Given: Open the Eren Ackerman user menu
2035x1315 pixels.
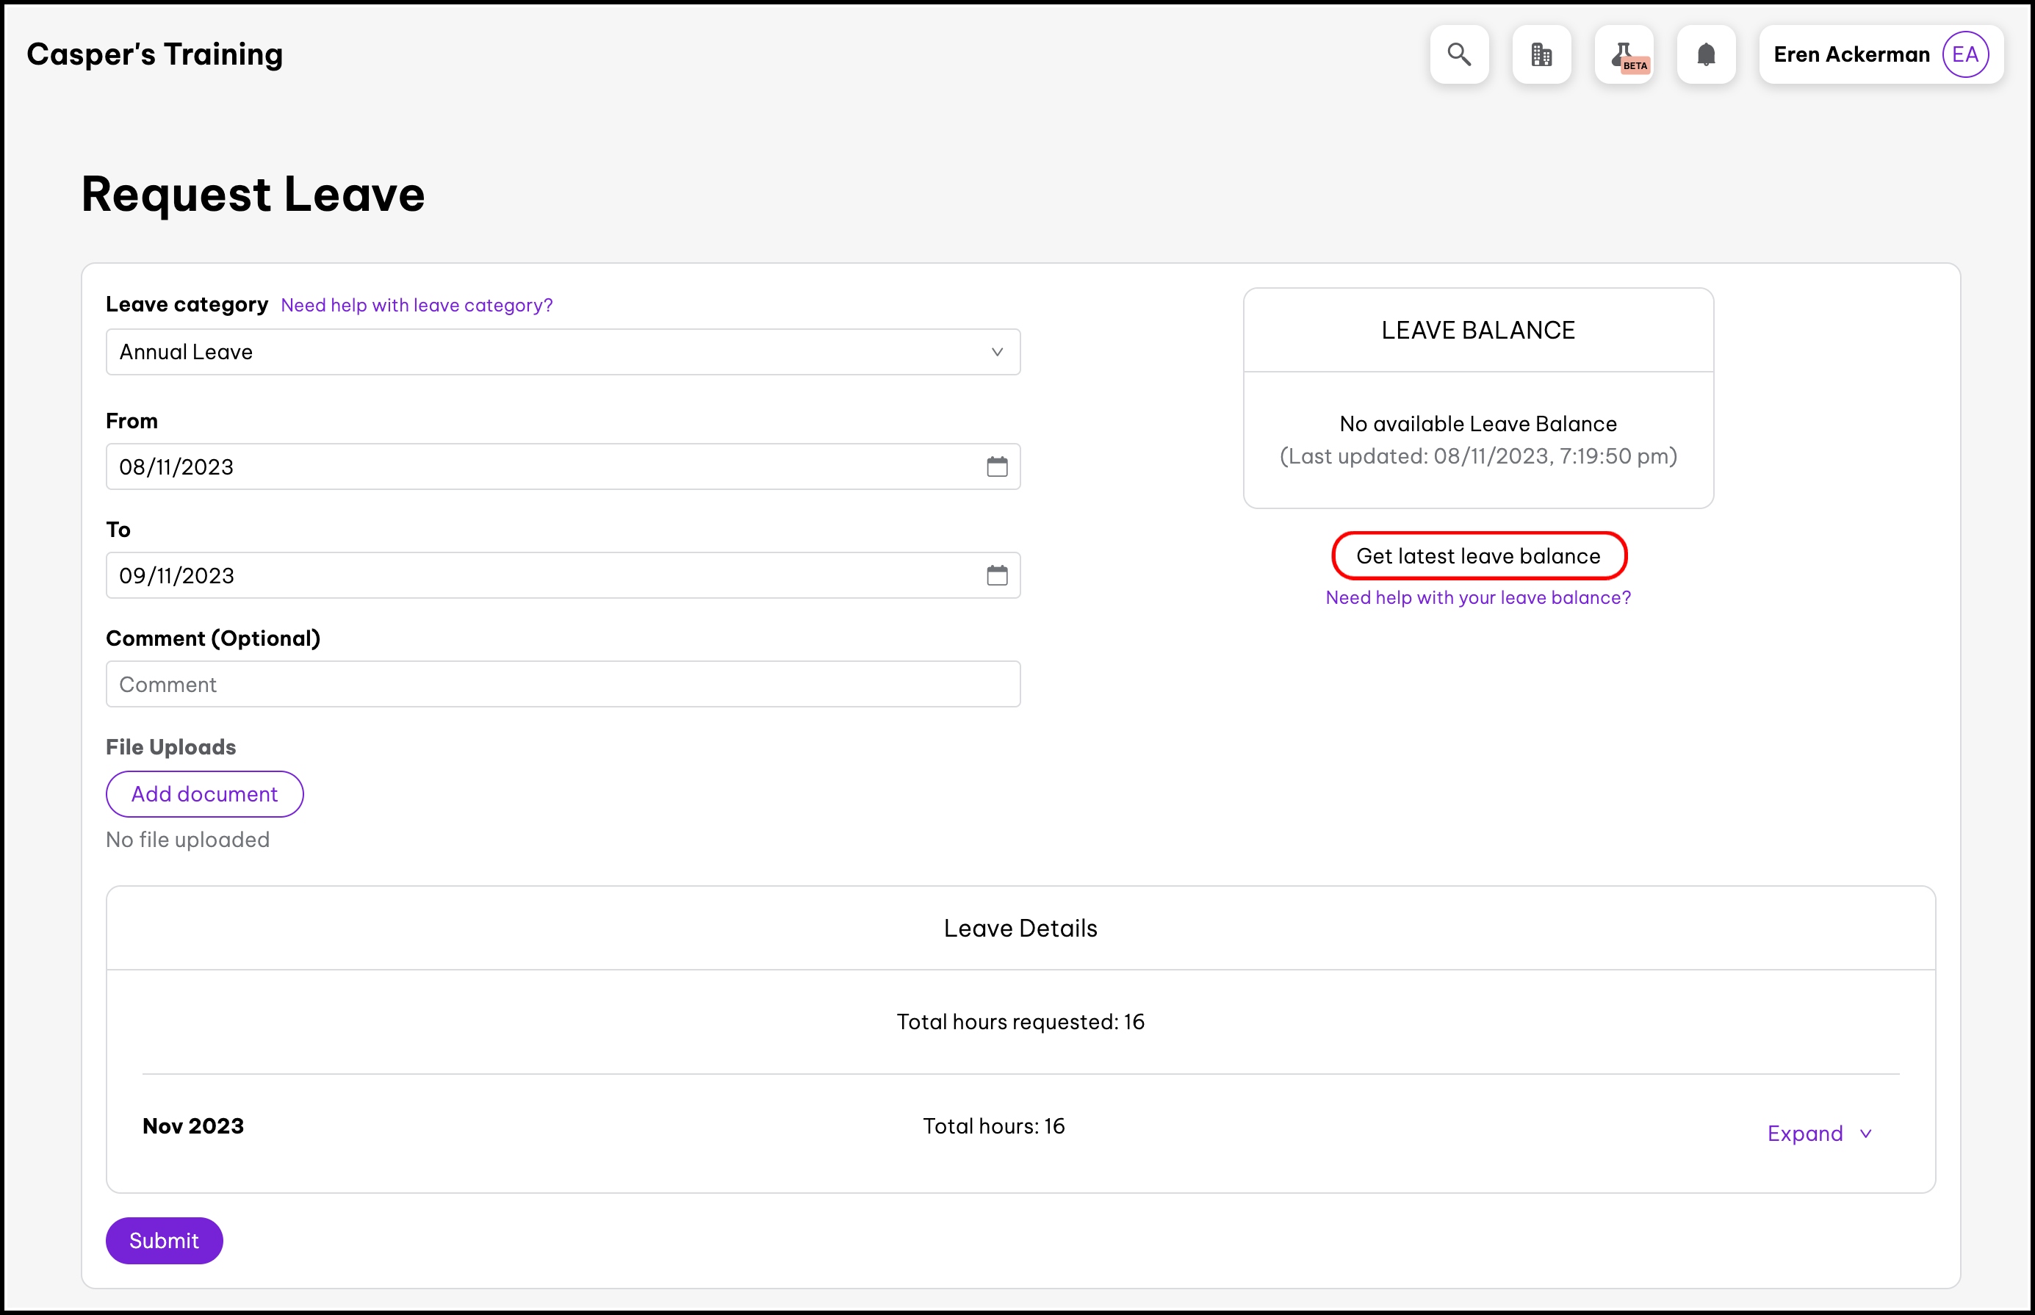Looking at the screenshot, I should click(x=1851, y=54).
